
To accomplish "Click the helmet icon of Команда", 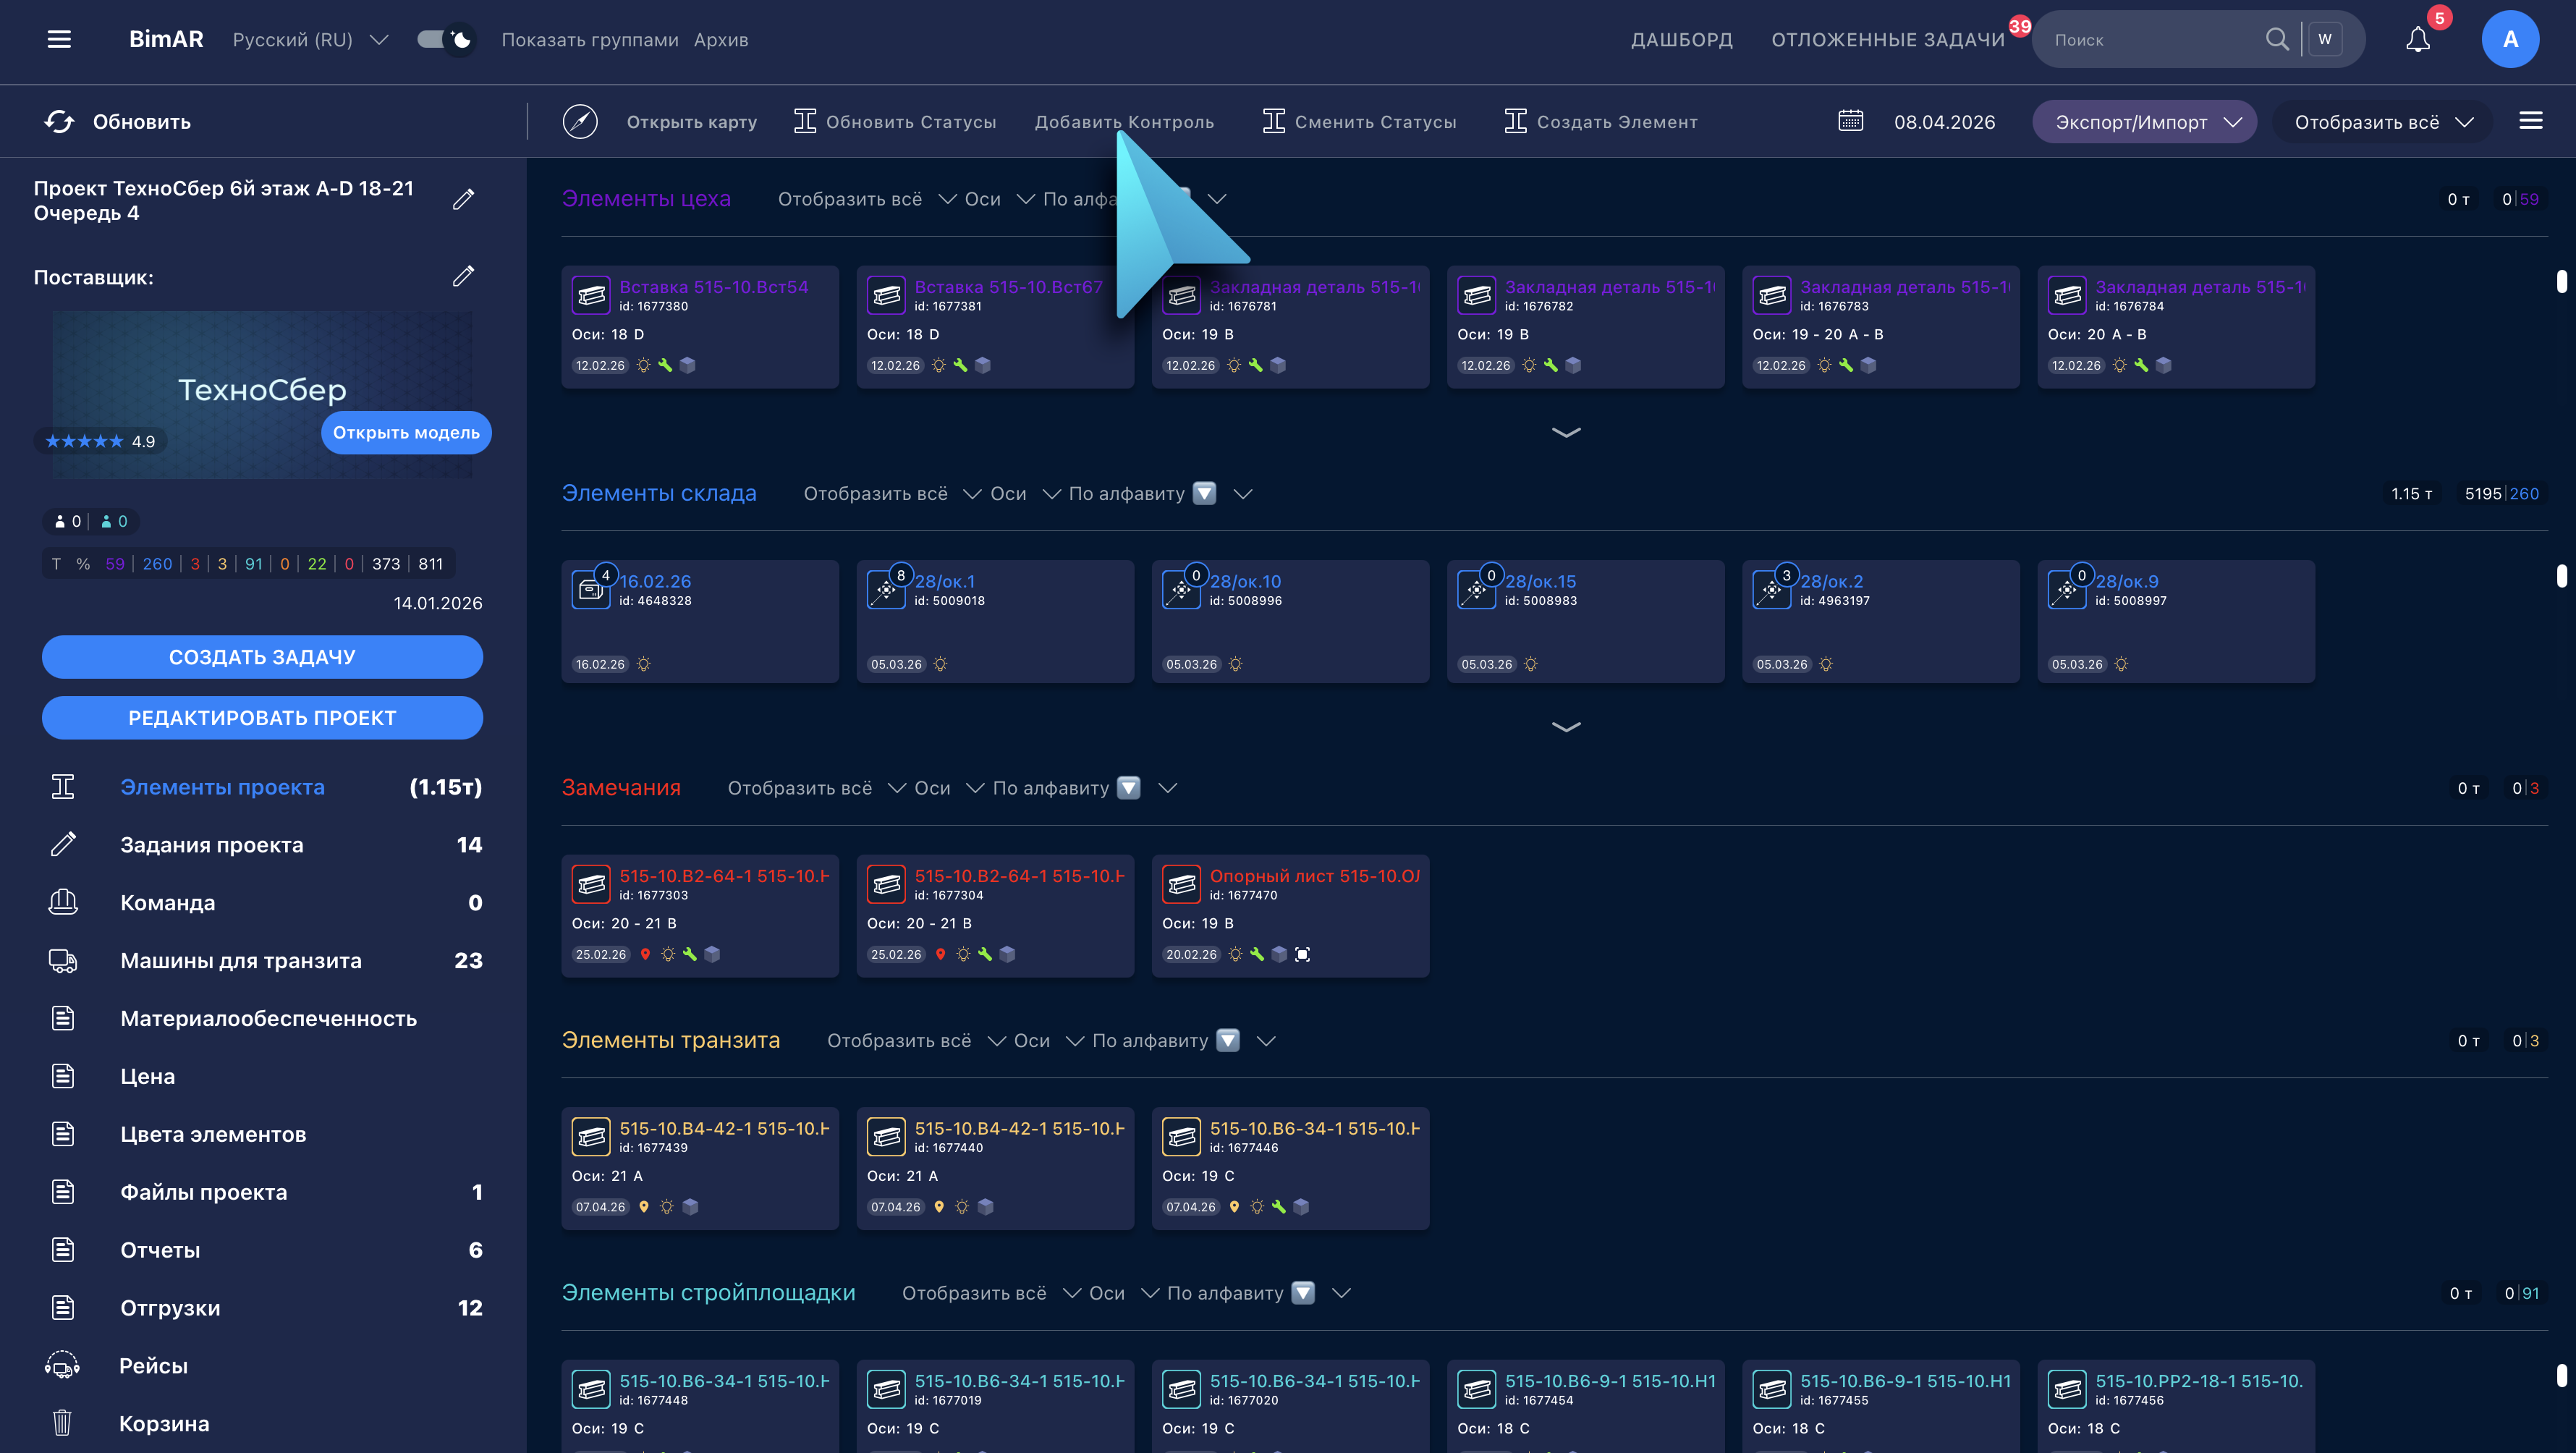I will click(x=63, y=902).
